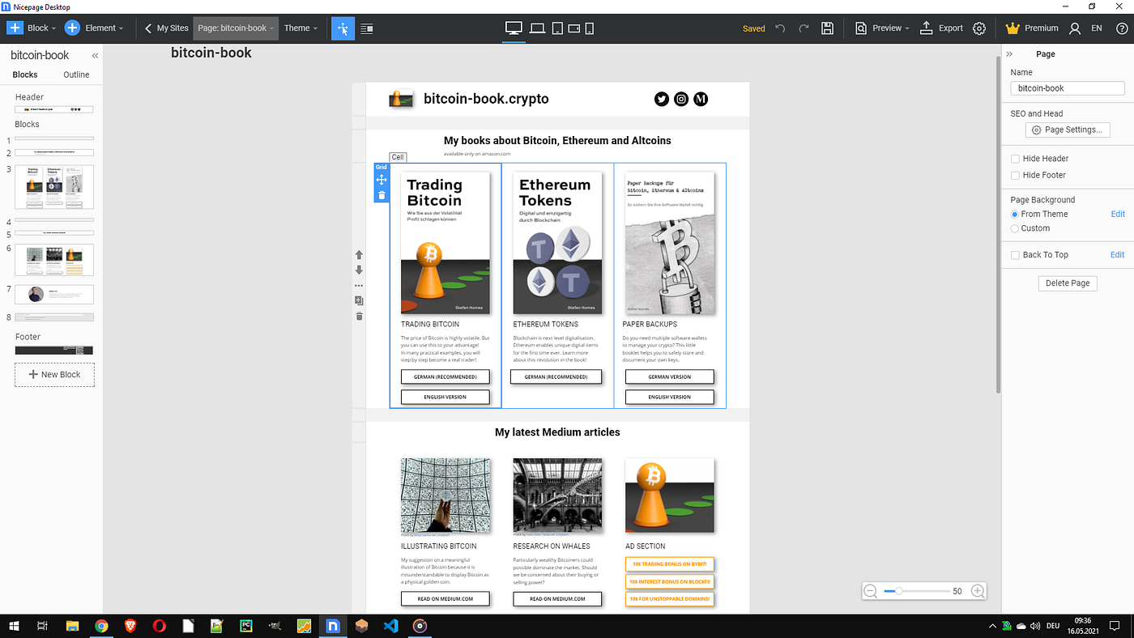Delete the selected block via side trash
1134x638 pixels.
point(359,316)
